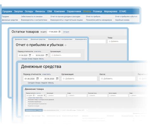
Task: Open the ЕГАИС menu
Action: pyautogui.click(x=123, y=11)
